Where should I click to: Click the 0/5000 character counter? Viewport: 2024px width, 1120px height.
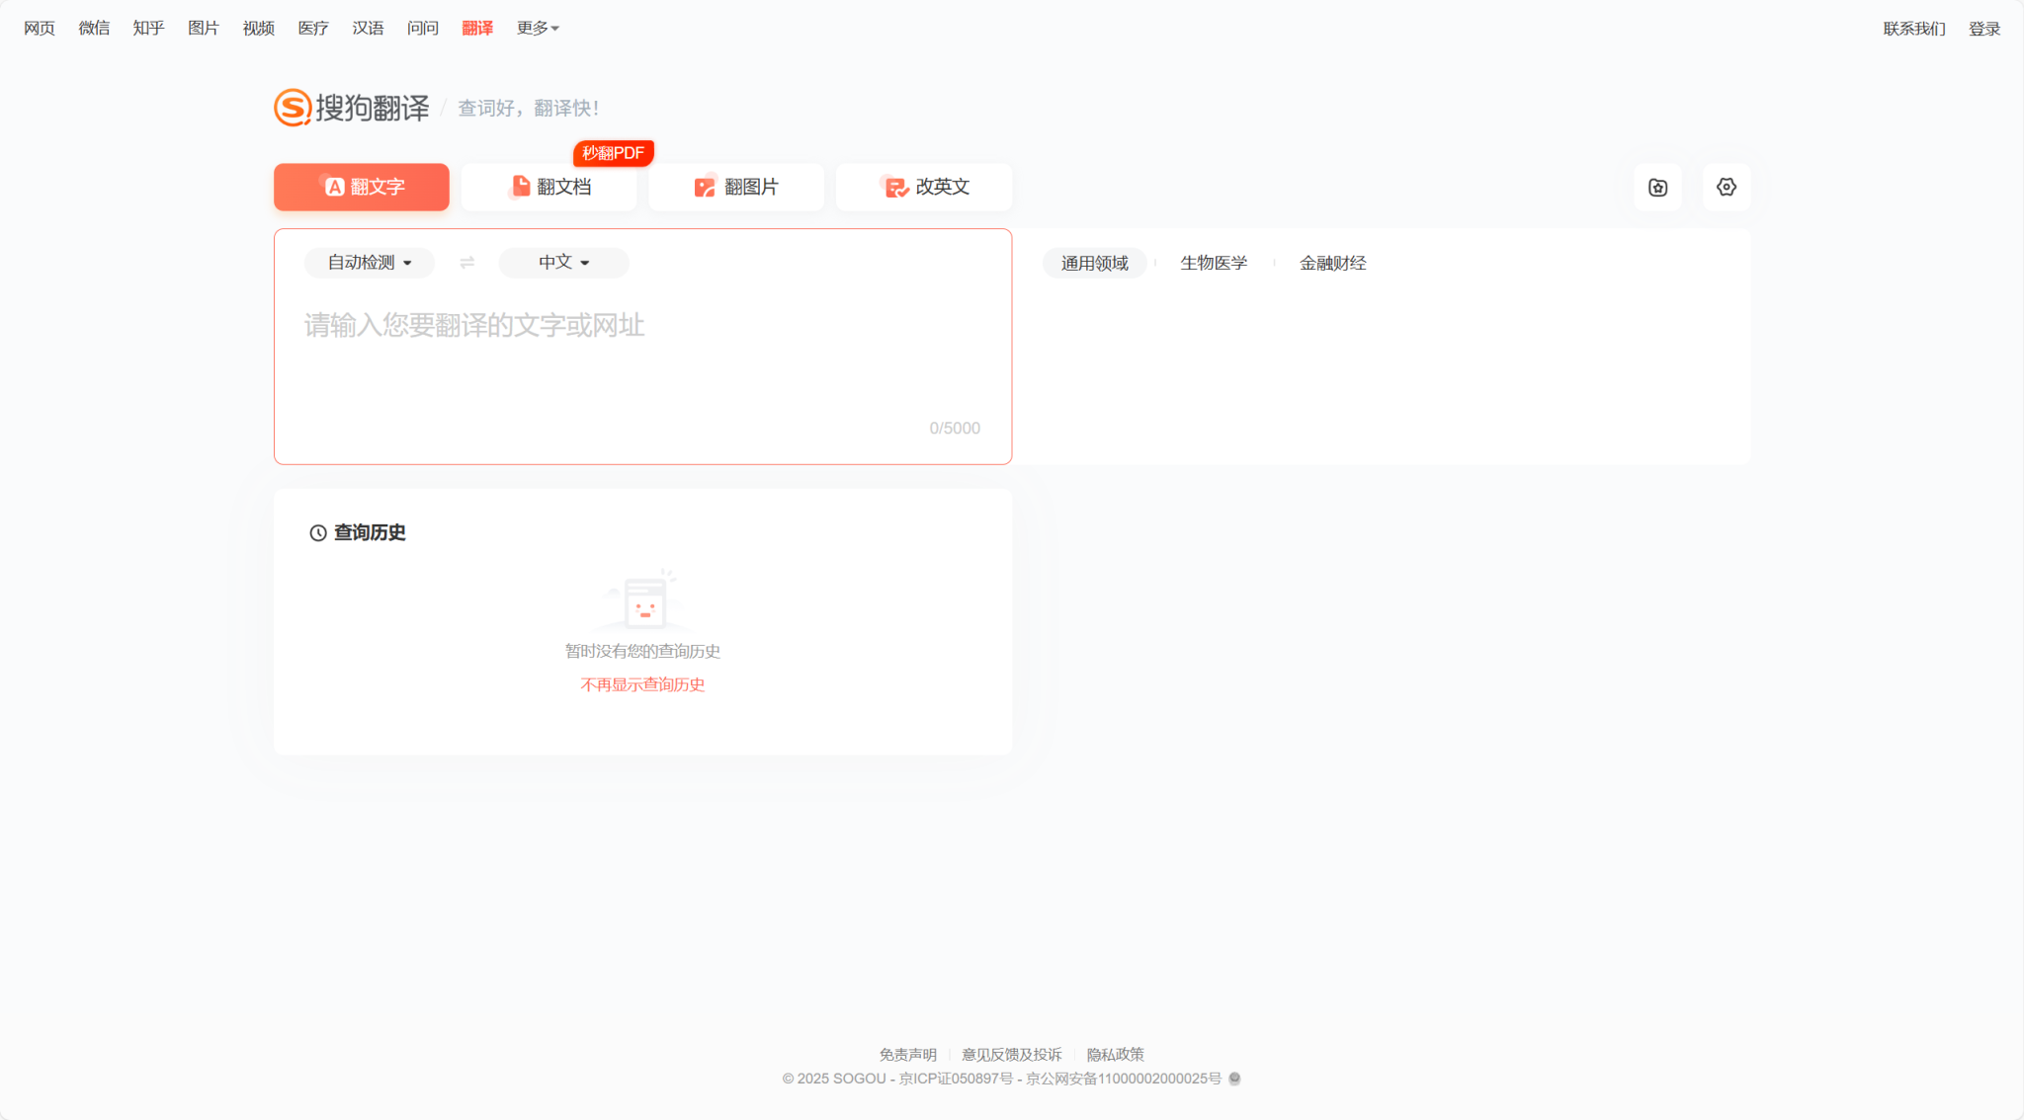click(955, 429)
